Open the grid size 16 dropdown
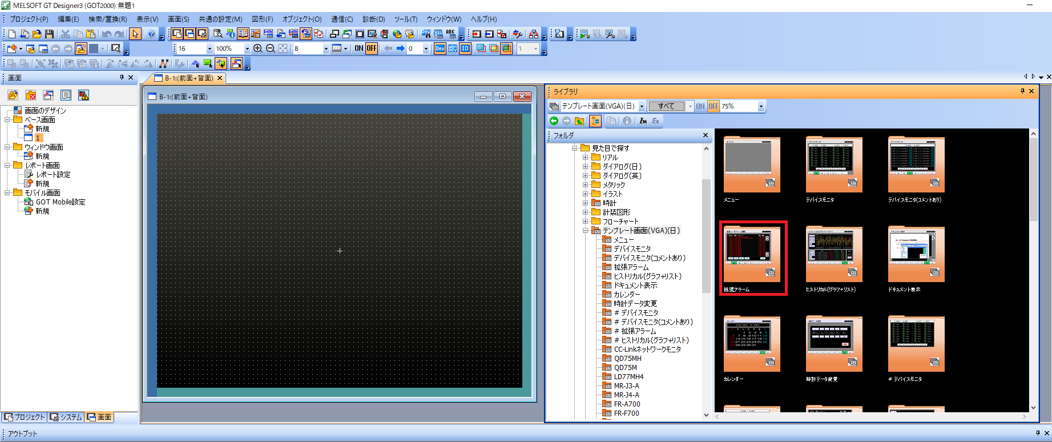The height and width of the screenshot is (442, 1052). (x=209, y=49)
